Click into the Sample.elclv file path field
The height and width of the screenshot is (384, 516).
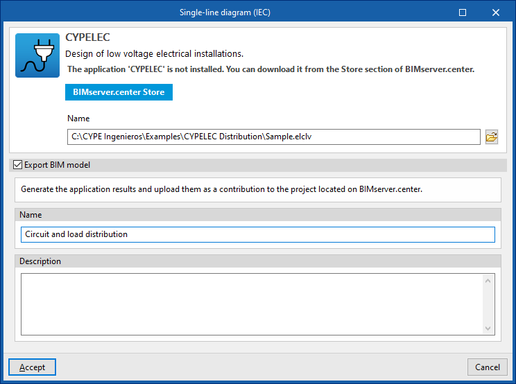[x=273, y=137]
